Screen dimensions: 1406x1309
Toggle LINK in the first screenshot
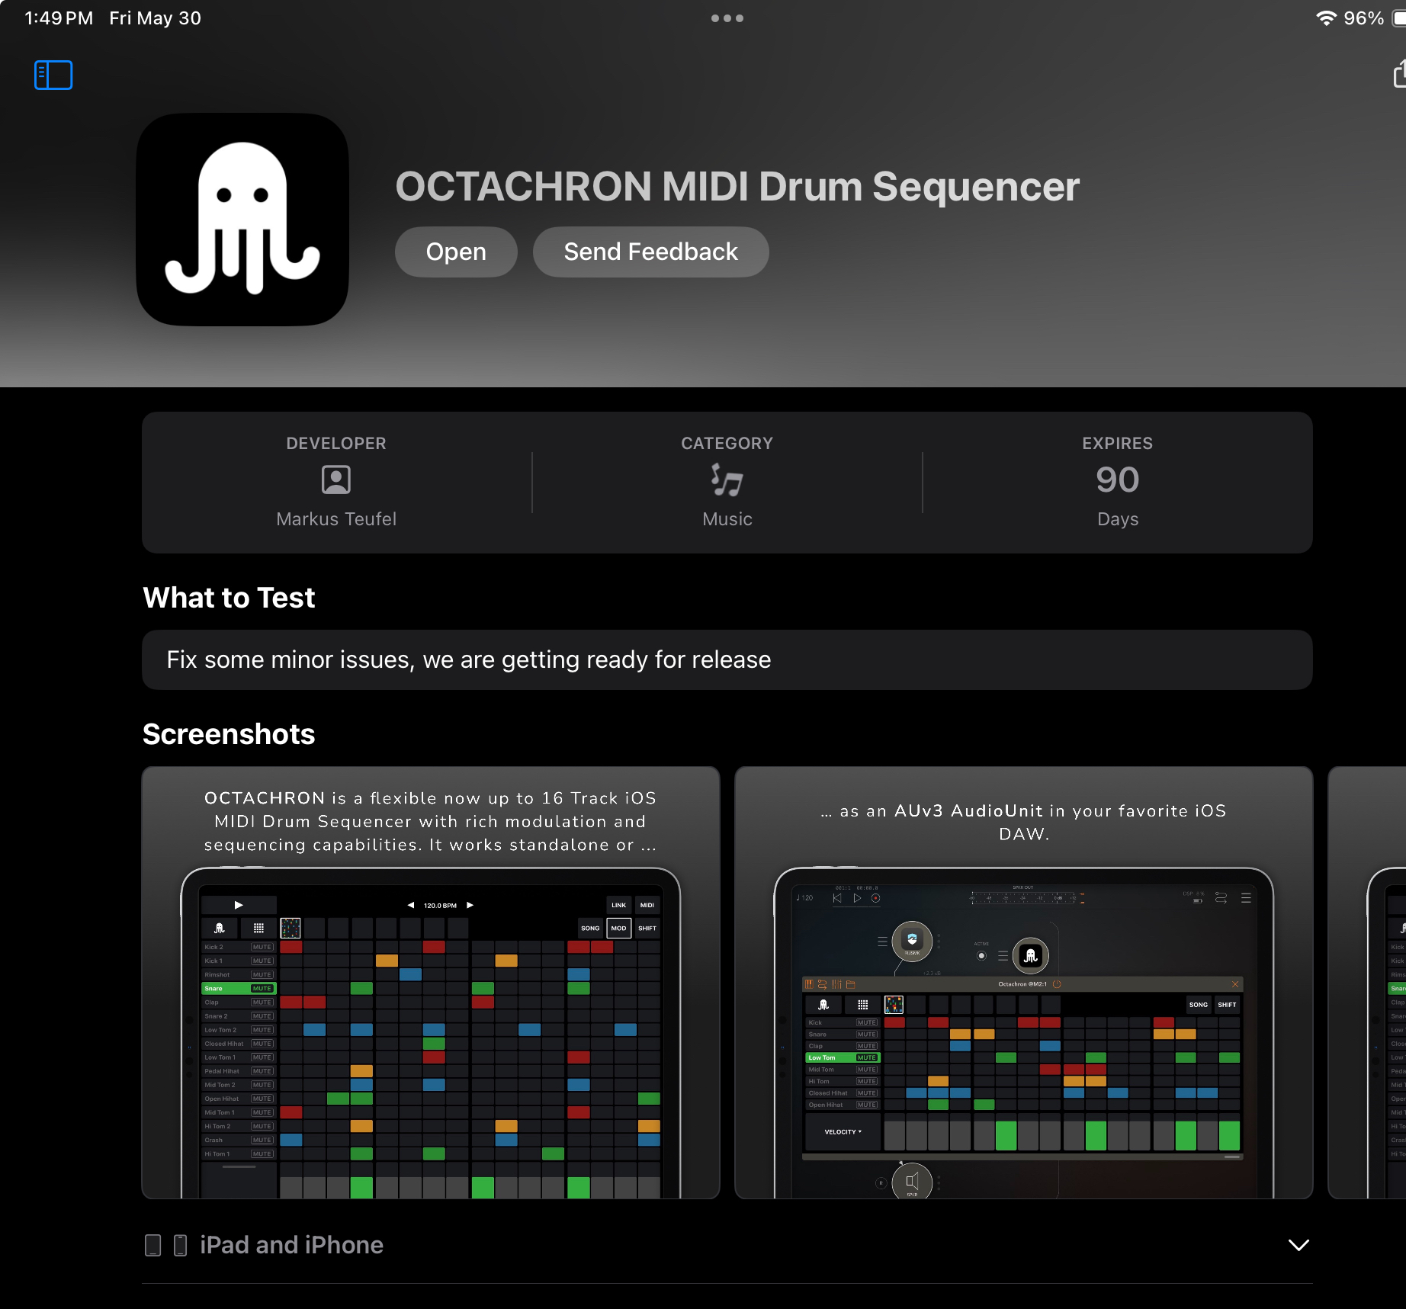point(618,906)
